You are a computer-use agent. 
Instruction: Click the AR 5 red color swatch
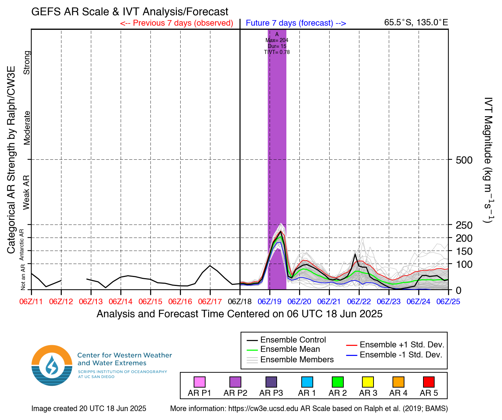[429, 382]
